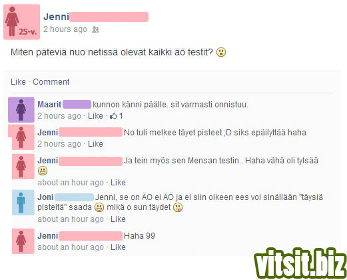Viewport: 347px width, 280px height.
Task: Click the vitsit.biz watermark logo
Action: click(300, 263)
